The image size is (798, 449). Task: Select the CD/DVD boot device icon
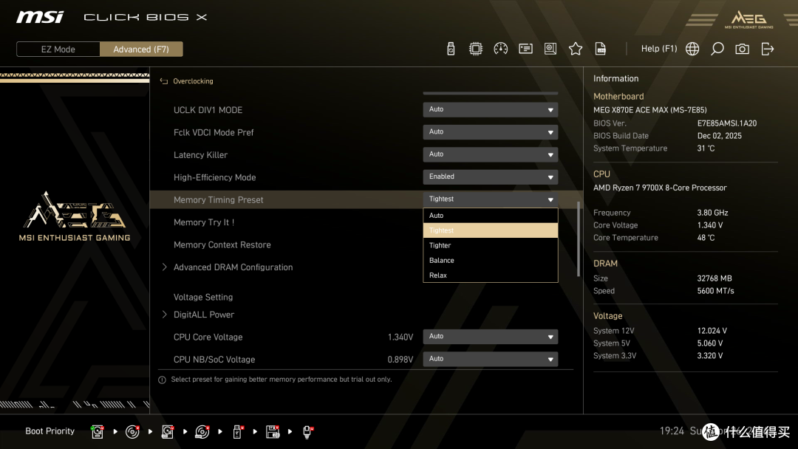coord(132,432)
